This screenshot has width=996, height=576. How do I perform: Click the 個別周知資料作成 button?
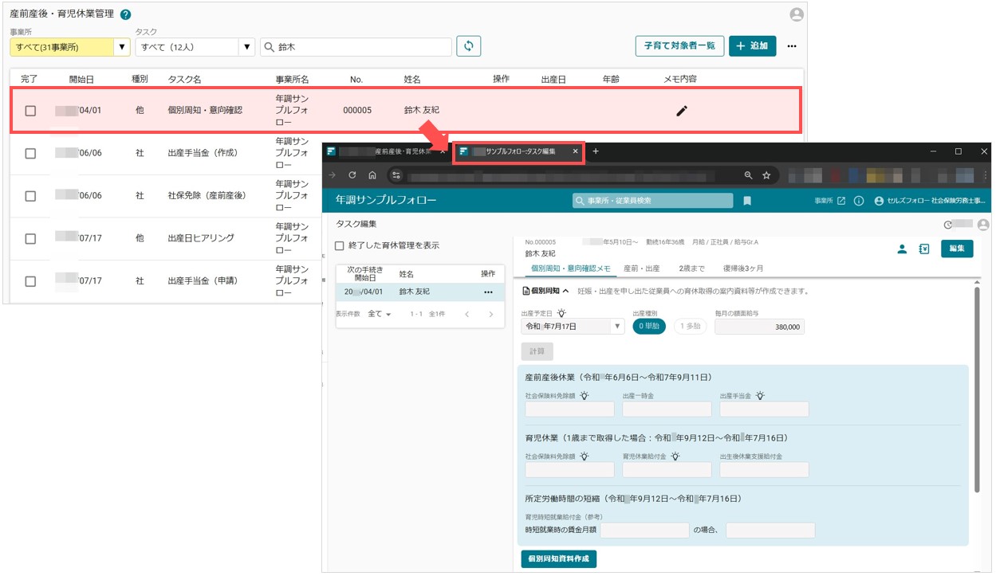[x=558, y=558]
